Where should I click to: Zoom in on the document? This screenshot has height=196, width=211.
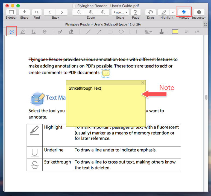[x=103, y=12]
